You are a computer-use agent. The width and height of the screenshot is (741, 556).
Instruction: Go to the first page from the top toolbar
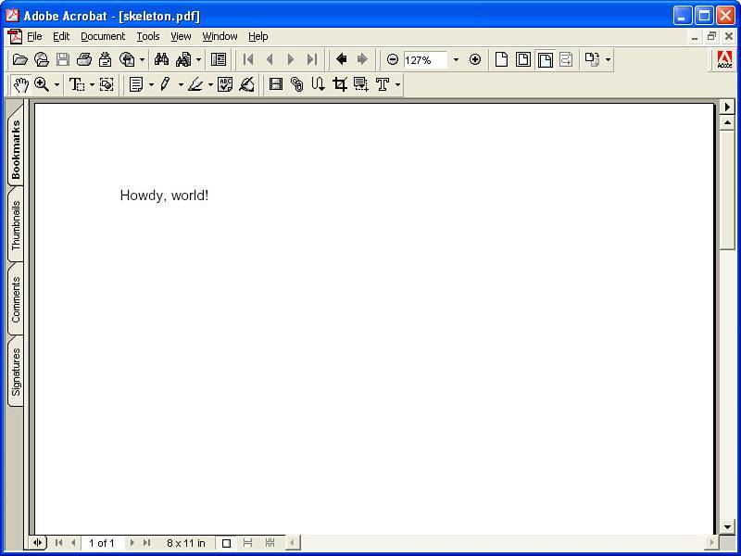point(248,59)
